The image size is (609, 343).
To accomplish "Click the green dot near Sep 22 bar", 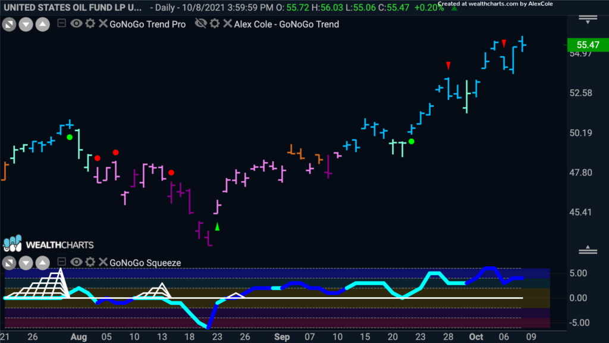I will [x=412, y=142].
